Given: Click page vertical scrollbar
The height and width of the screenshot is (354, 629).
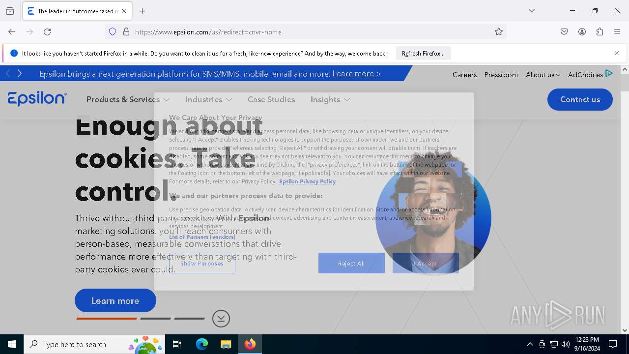Looking at the screenshot, I should coord(625,200).
